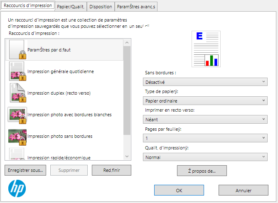This screenshot has height=203, width=278.
Task: Click the Annuler button
Action: [243, 191]
